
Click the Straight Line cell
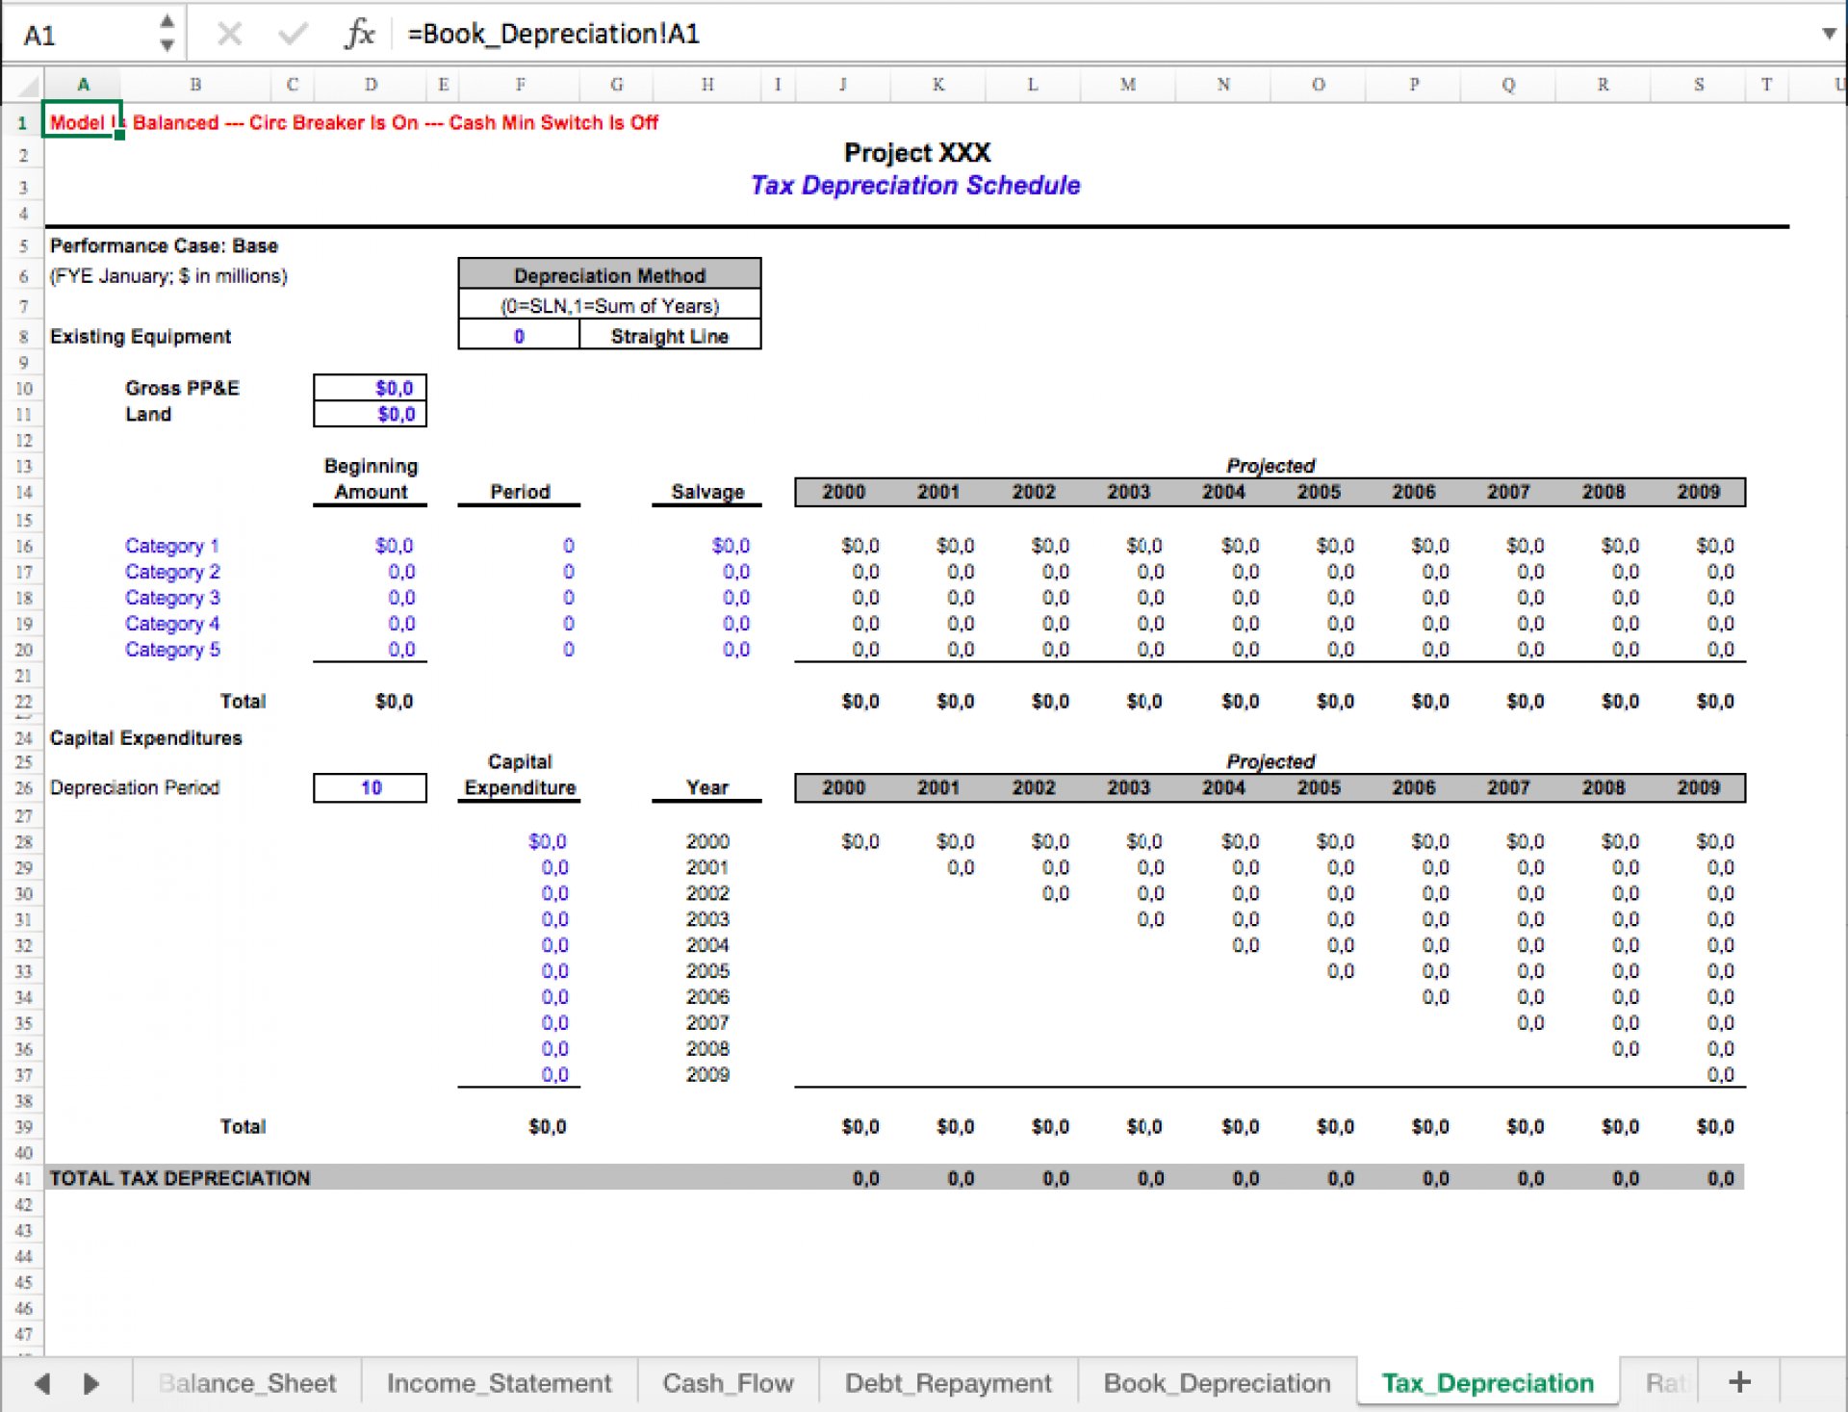click(670, 336)
